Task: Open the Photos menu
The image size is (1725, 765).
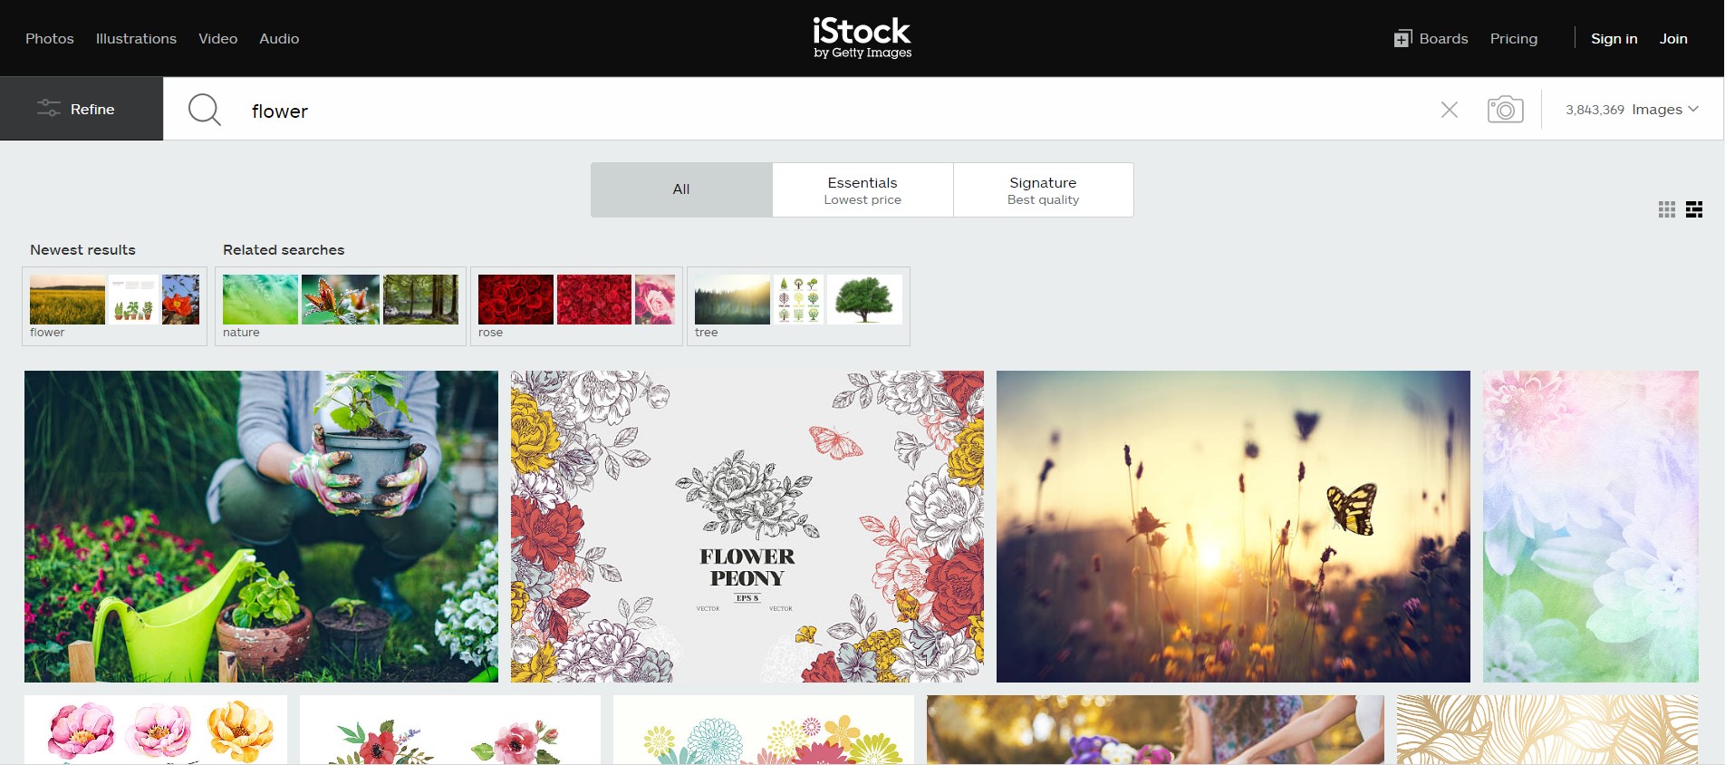Action: tap(50, 38)
